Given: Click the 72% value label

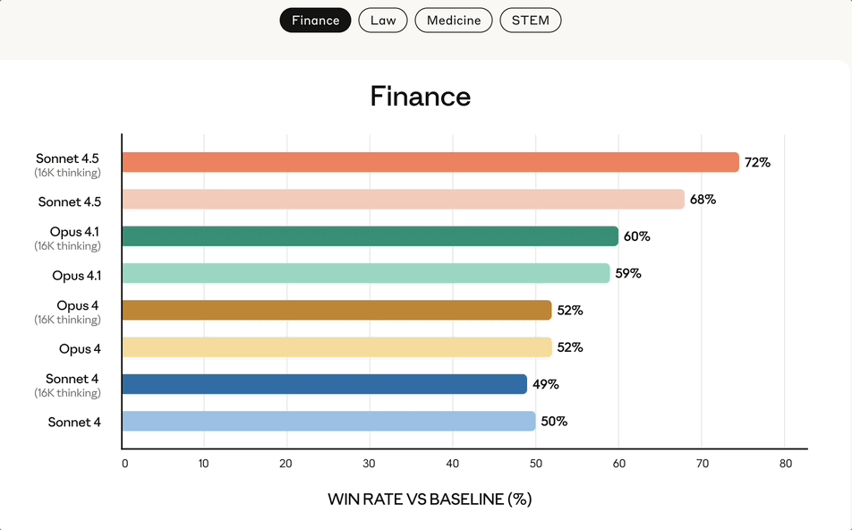Looking at the screenshot, I should point(757,163).
